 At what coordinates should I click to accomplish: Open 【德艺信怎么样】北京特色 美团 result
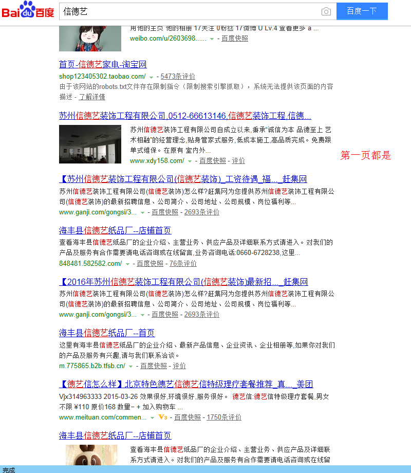pos(186,384)
